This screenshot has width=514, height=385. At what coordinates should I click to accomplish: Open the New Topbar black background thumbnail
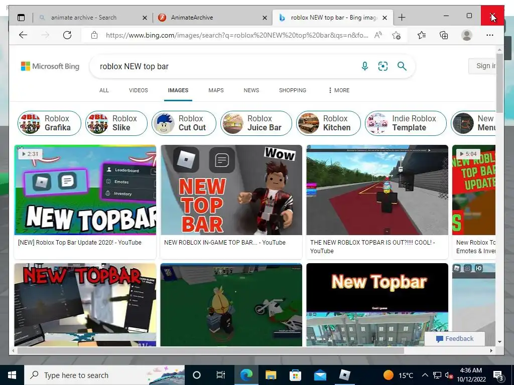[x=377, y=304]
